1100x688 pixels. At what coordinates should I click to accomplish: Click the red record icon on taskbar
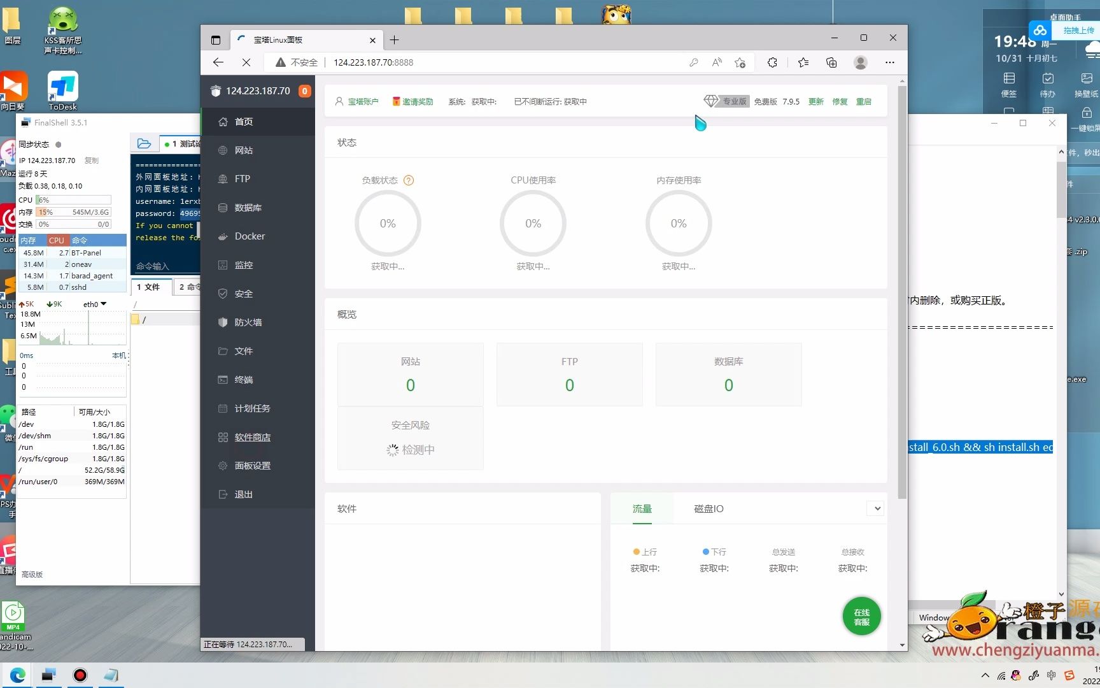tap(80, 675)
